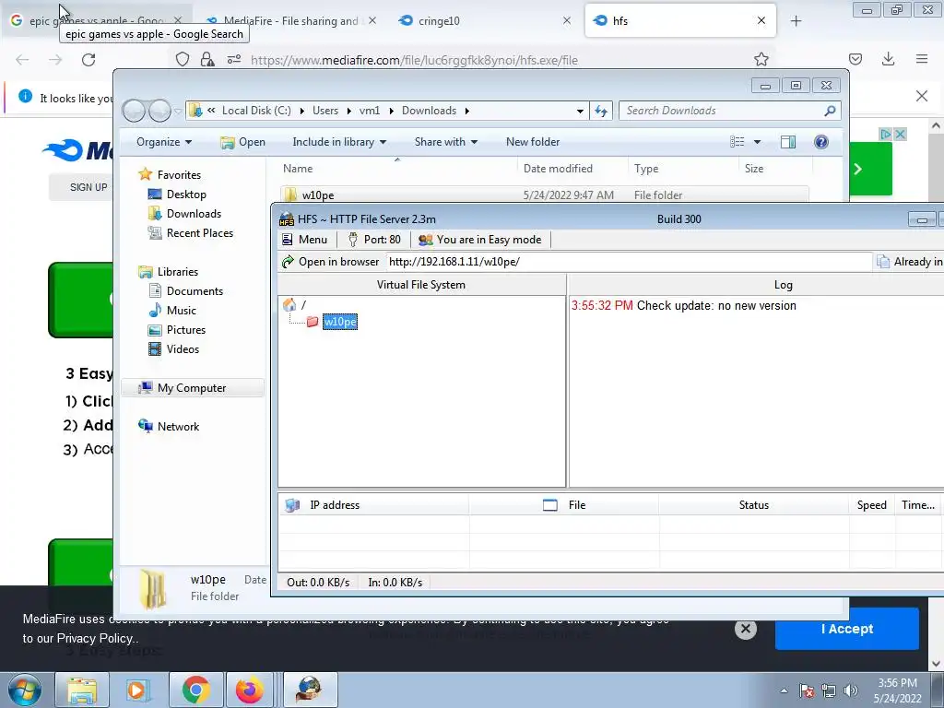Open the HFS Menu button

(304, 240)
